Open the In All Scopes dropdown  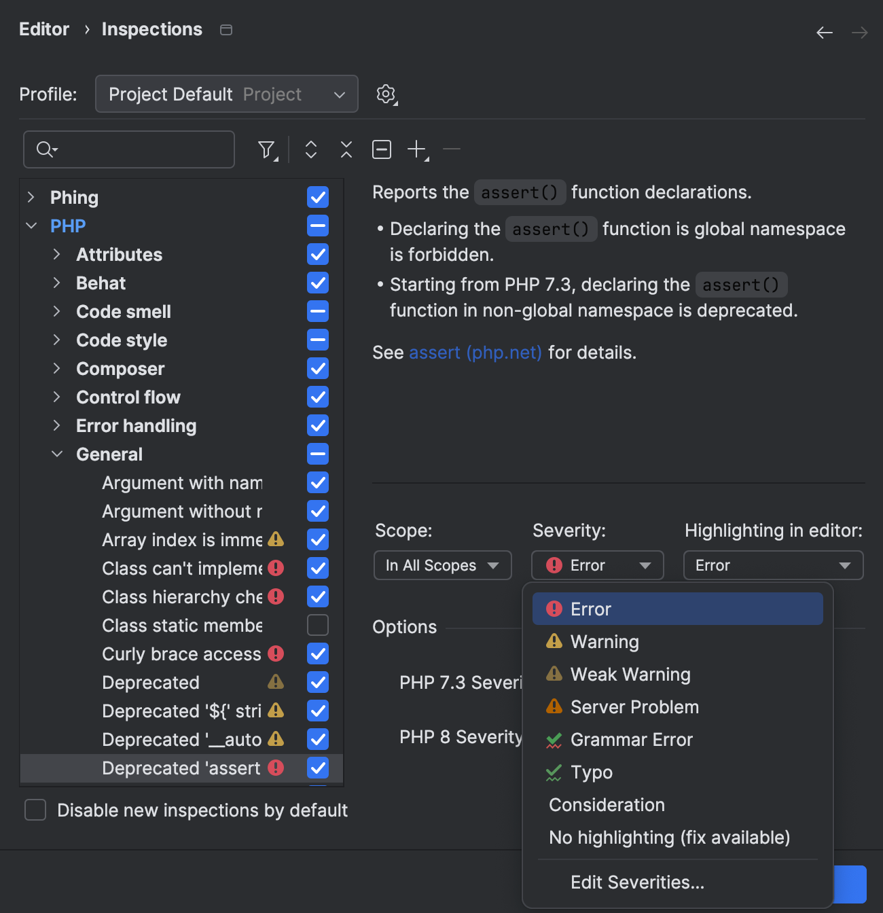(x=443, y=565)
